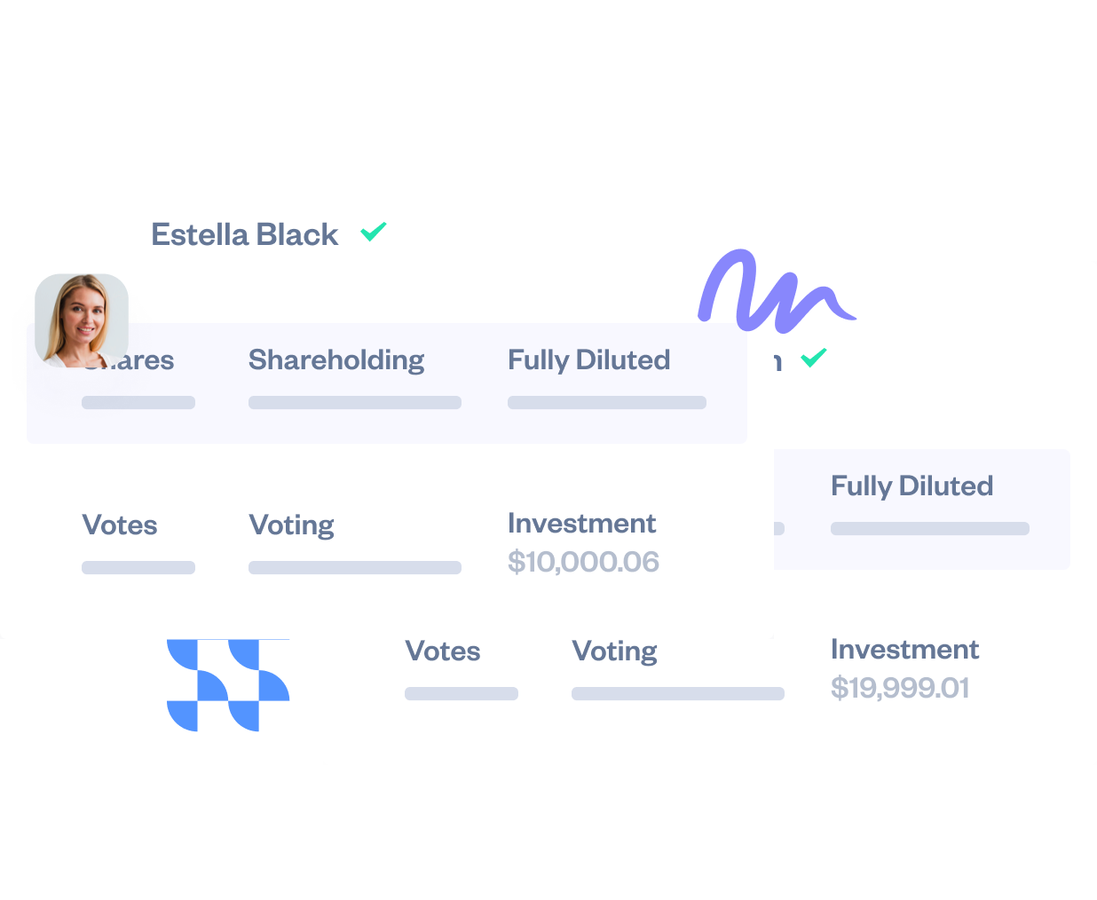Viewport: 1097px width, 900px height.
Task: Click the green checkmark below the scribble
Action: pyautogui.click(x=813, y=358)
